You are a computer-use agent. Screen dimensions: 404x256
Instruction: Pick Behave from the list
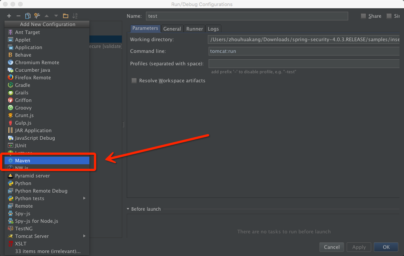coord(47,55)
